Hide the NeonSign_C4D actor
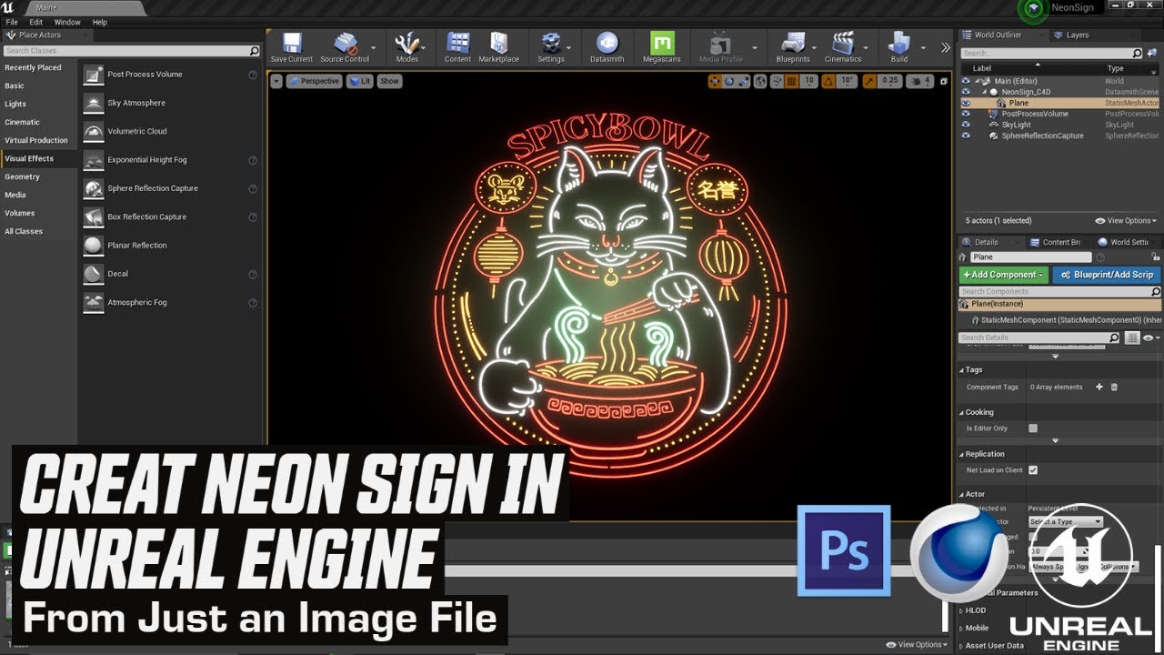 [x=966, y=92]
